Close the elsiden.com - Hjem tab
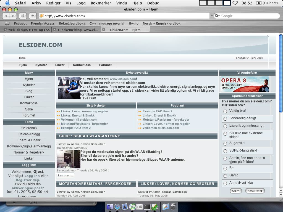This screenshot has height=212, width=283. [104, 30]
